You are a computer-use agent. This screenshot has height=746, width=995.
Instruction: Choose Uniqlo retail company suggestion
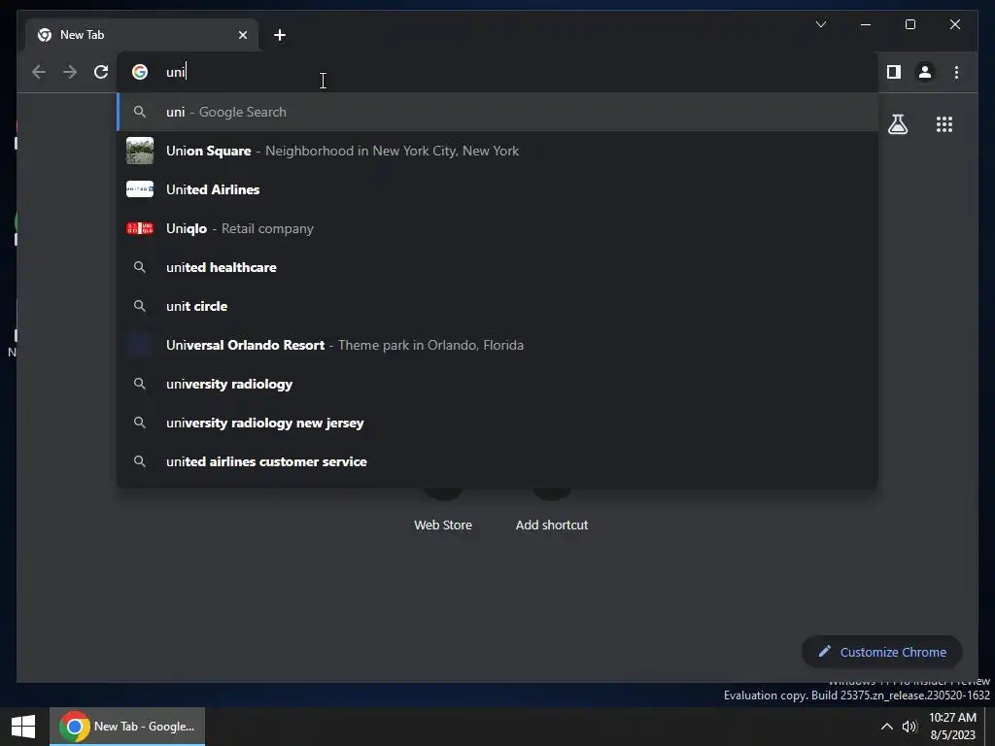pyautogui.click(x=497, y=228)
